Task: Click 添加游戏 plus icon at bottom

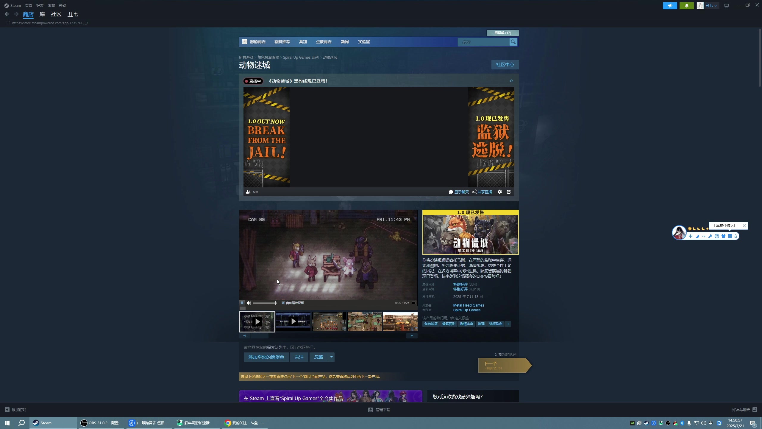Action: click(x=7, y=410)
